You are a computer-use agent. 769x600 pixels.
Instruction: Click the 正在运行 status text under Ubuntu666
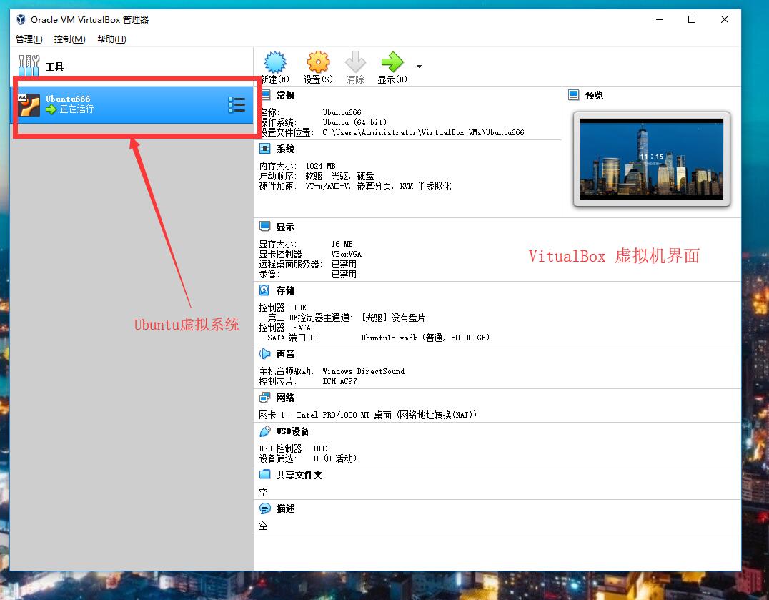pyautogui.click(x=76, y=109)
